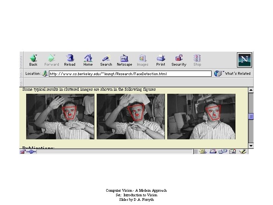Open Mailbox from component bar

(213, 151)
